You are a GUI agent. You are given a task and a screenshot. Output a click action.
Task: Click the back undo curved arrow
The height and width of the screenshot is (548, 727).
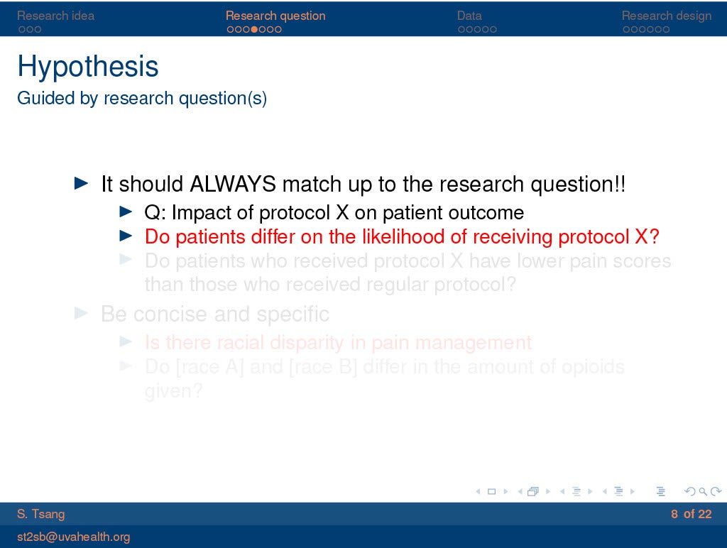(689, 491)
